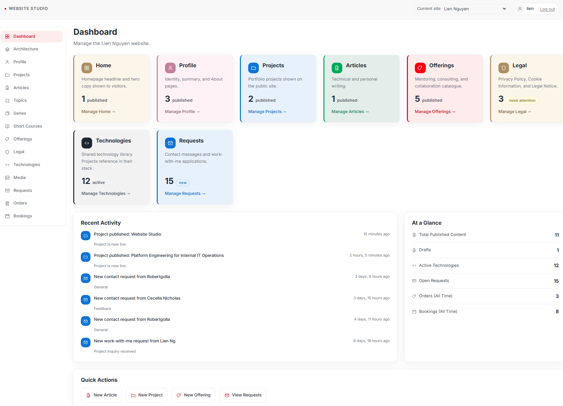Open the Manage Requests link
The image size is (563, 406).
click(185, 194)
